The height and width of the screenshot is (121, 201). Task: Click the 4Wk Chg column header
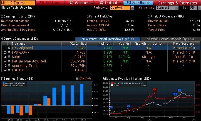pos(100,43)
